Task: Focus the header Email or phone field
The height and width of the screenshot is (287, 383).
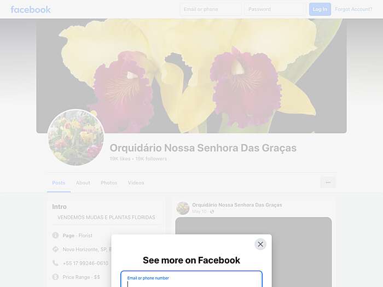Action: click(211, 9)
